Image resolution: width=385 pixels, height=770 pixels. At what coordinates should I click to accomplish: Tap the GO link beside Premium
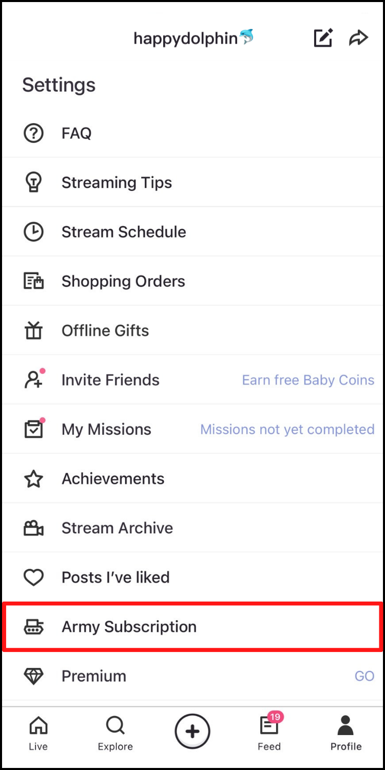[364, 676]
